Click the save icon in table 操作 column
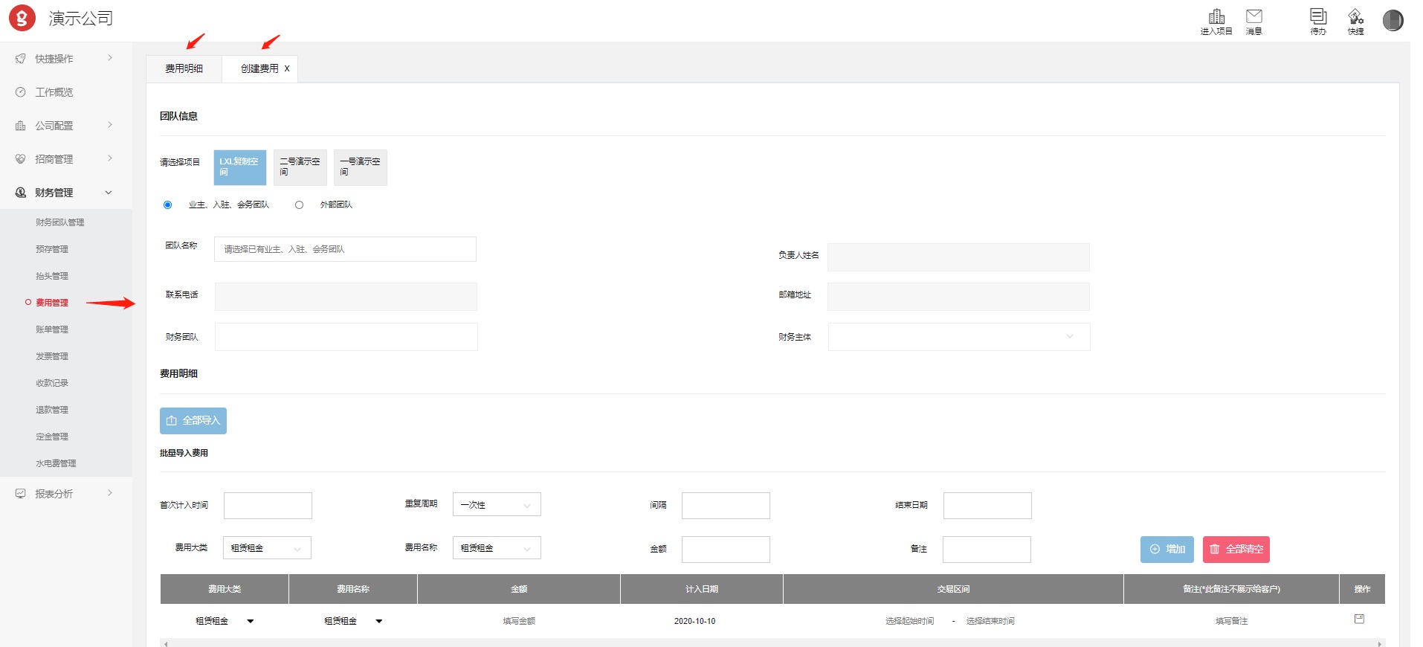The width and height of the screenshot is (1423, 647). tap(1359, 619)
